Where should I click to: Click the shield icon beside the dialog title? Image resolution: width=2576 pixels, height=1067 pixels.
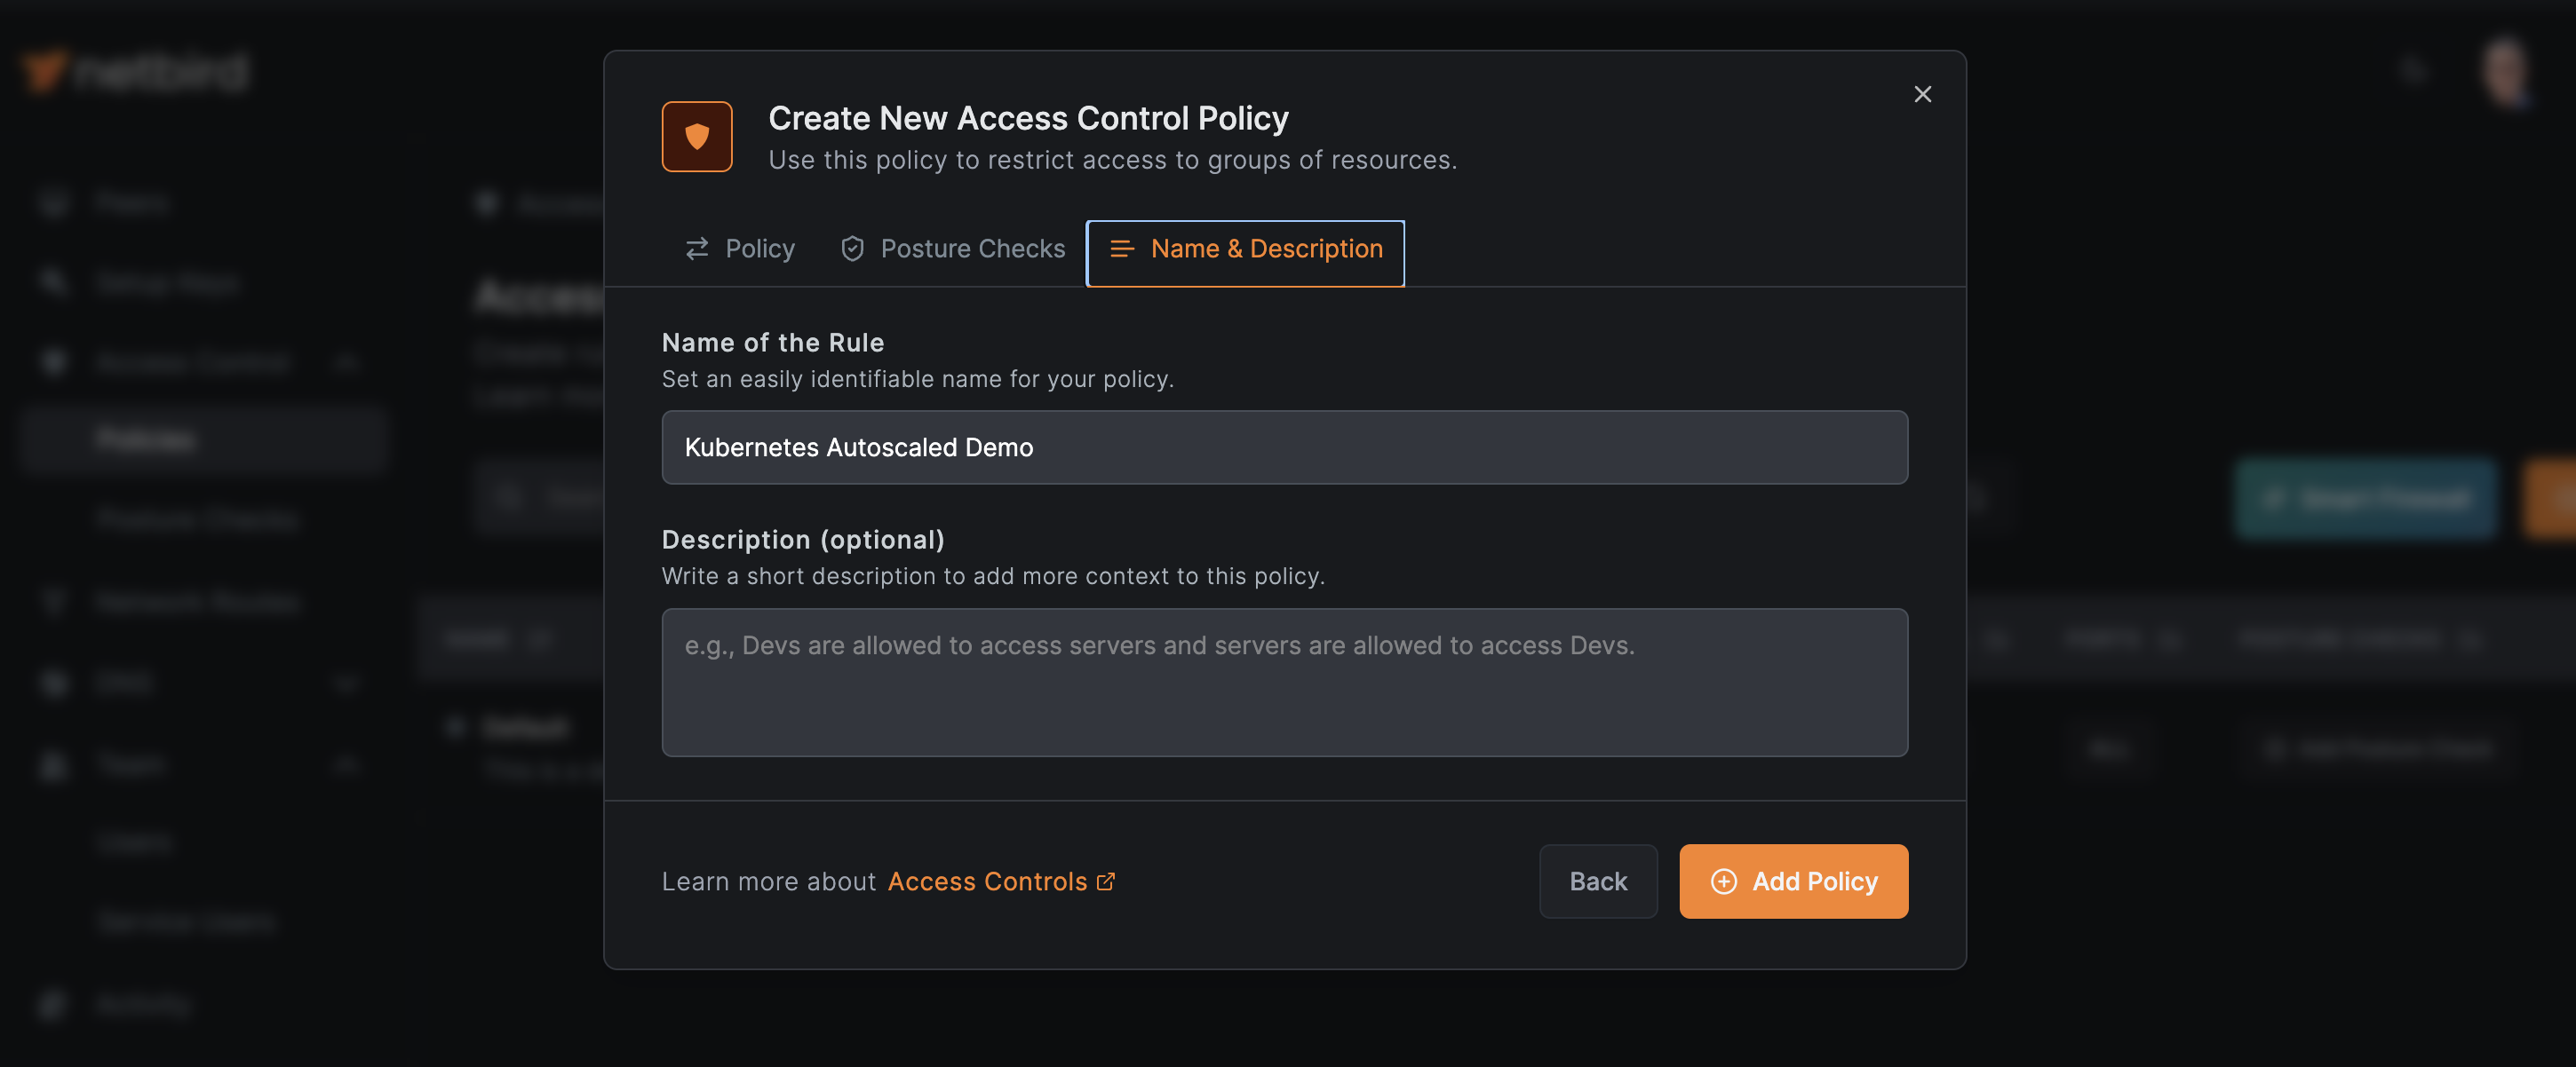[697, 136]
